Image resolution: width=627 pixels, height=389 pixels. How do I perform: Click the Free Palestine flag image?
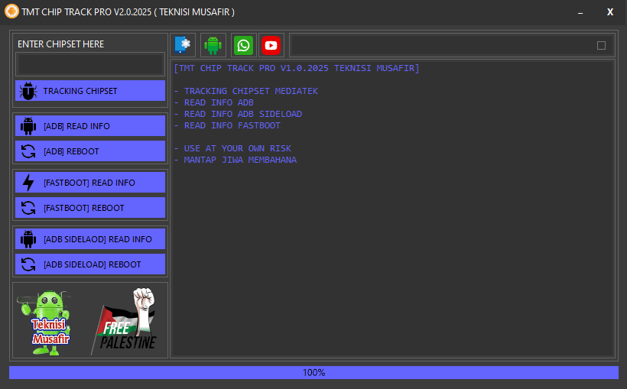[x=127, y=320]
